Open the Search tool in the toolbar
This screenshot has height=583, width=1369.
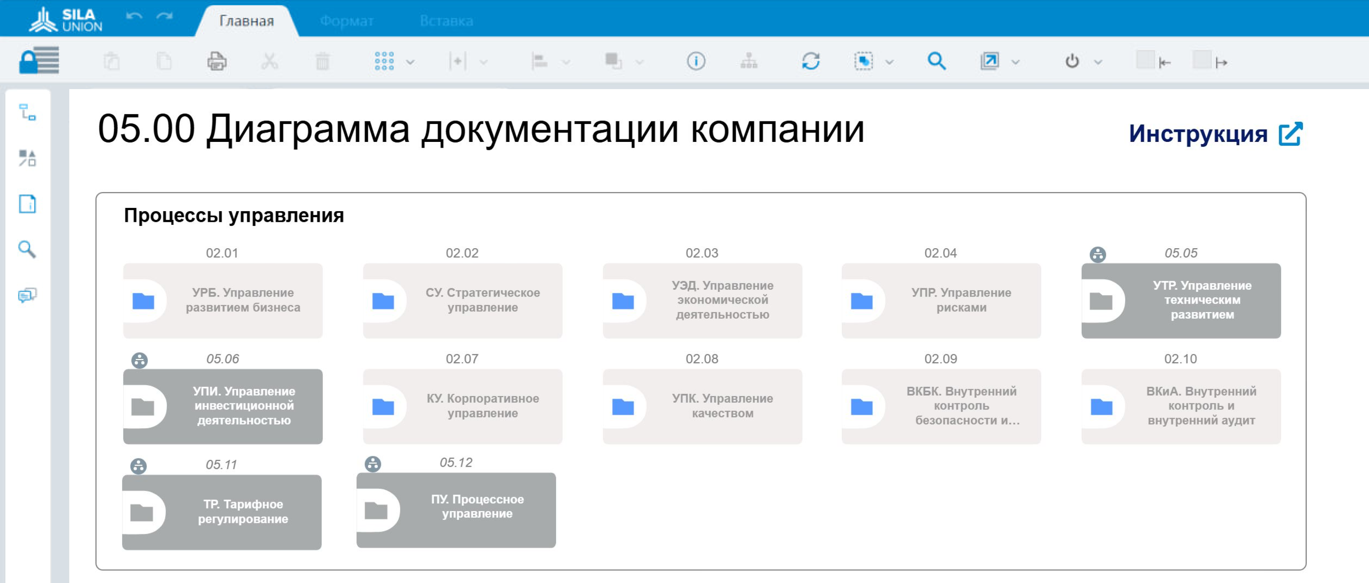point(936,61)
